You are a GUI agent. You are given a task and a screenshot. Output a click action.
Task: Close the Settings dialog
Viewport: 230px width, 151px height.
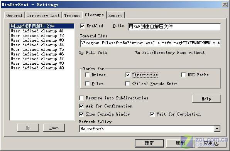(x=225, y=5)
